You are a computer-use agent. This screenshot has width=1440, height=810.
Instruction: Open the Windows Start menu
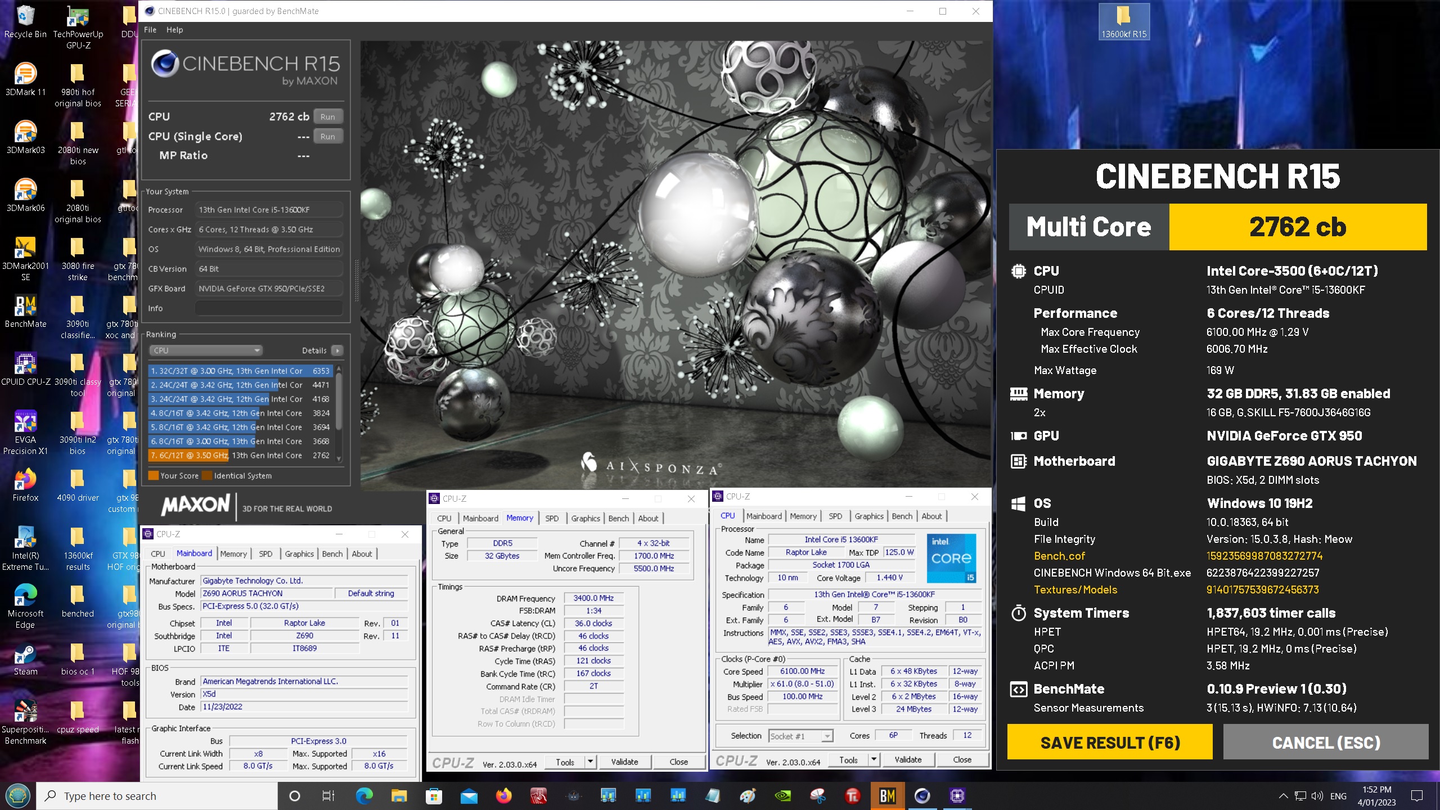[17, 796]
